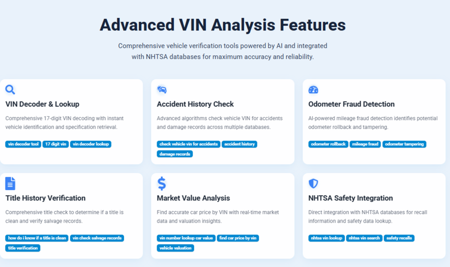Viewport: 450px width, 267px height.
Task: Click the 'Advanced VIN Analysis Features' page title
Action: (222, 25)
